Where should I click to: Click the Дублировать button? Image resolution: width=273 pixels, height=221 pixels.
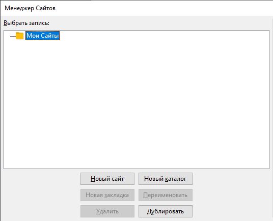tap(166, 211)
